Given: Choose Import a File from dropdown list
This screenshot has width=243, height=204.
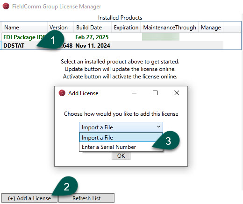Looking at the screenshot, I should [x=121, y=137].
